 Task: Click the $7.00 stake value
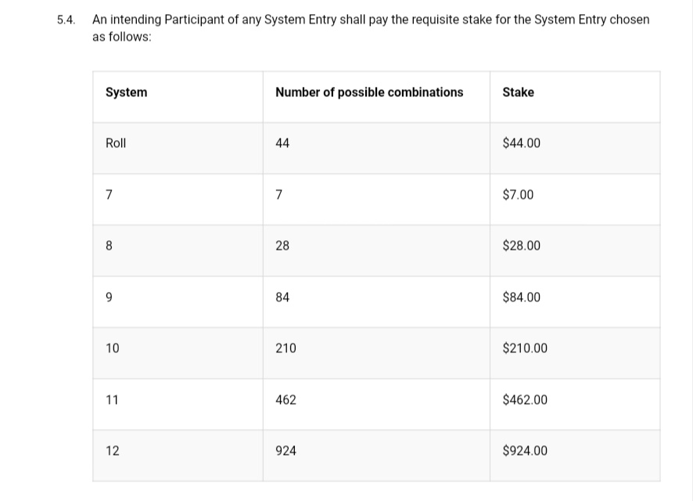click(x=518, y=195)
